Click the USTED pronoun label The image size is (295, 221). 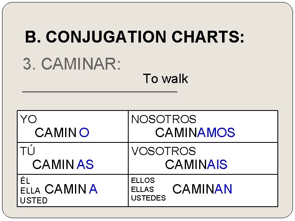point(34,200)
